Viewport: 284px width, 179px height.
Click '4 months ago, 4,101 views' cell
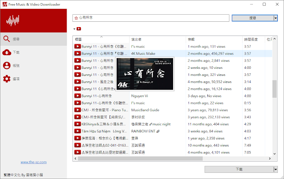point(209,152)
